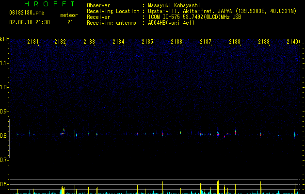
Task: Click the meteor count 21
Action: point(70,22)
